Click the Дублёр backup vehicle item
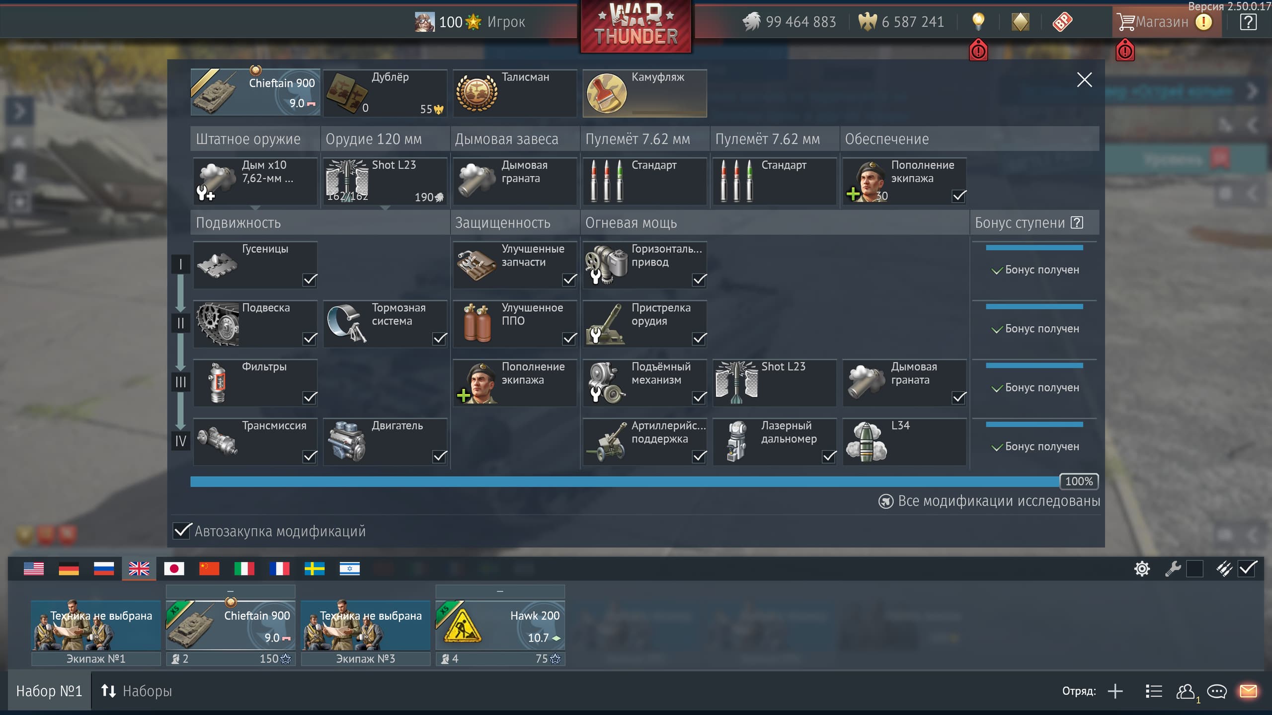Screen dimensions: 1272x715 tap(385, 93)
